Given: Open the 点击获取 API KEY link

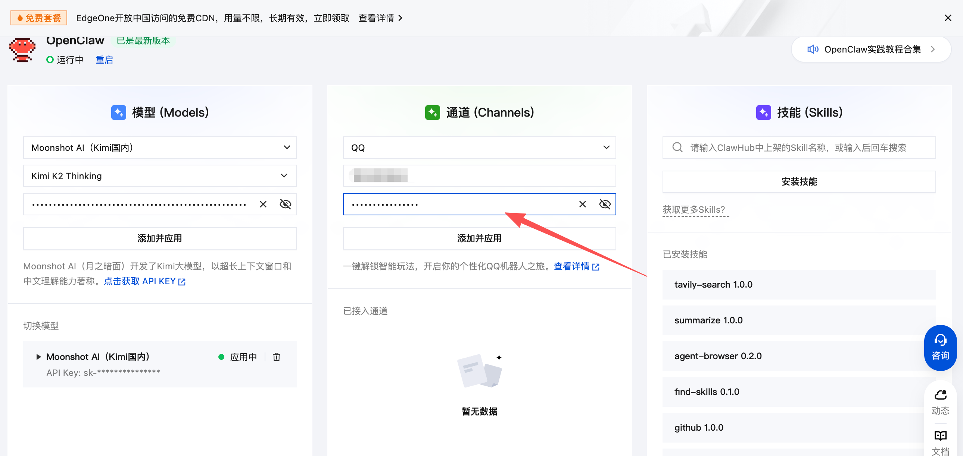Looking at the screenshot, I should [x=144, y=281].
